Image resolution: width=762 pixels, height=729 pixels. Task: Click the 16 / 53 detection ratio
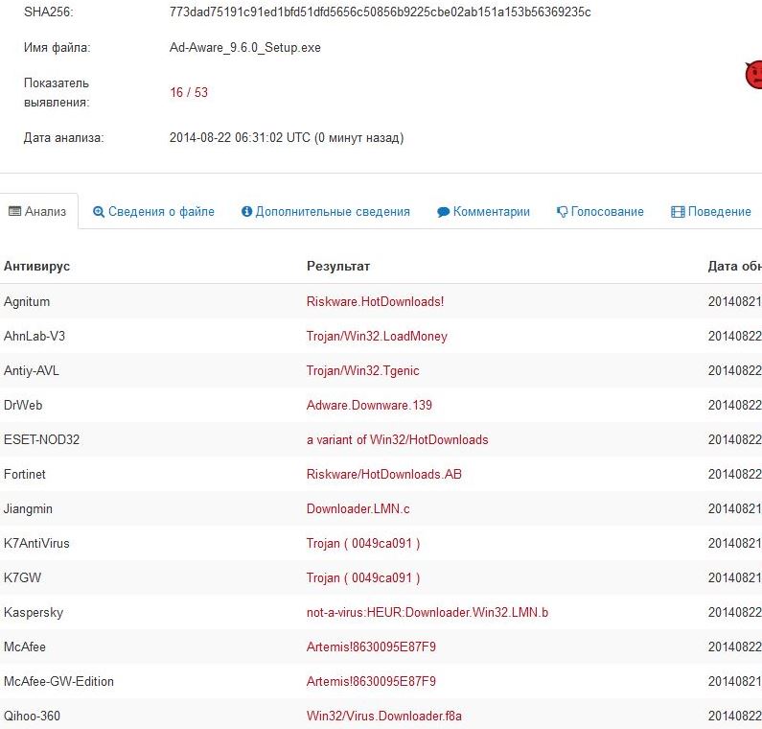coord(189,93)
